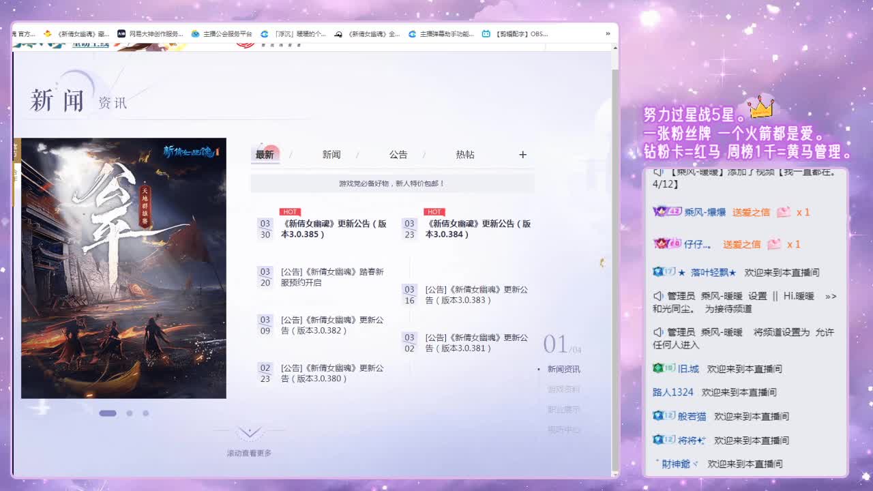Click the HOT badge above 版本3.0.385
Screen dimensions: 873x491
click(290, 212)
